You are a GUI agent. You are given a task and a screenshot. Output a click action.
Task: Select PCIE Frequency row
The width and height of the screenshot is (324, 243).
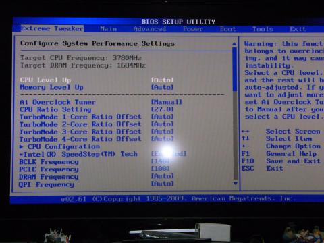click(49, 169)
